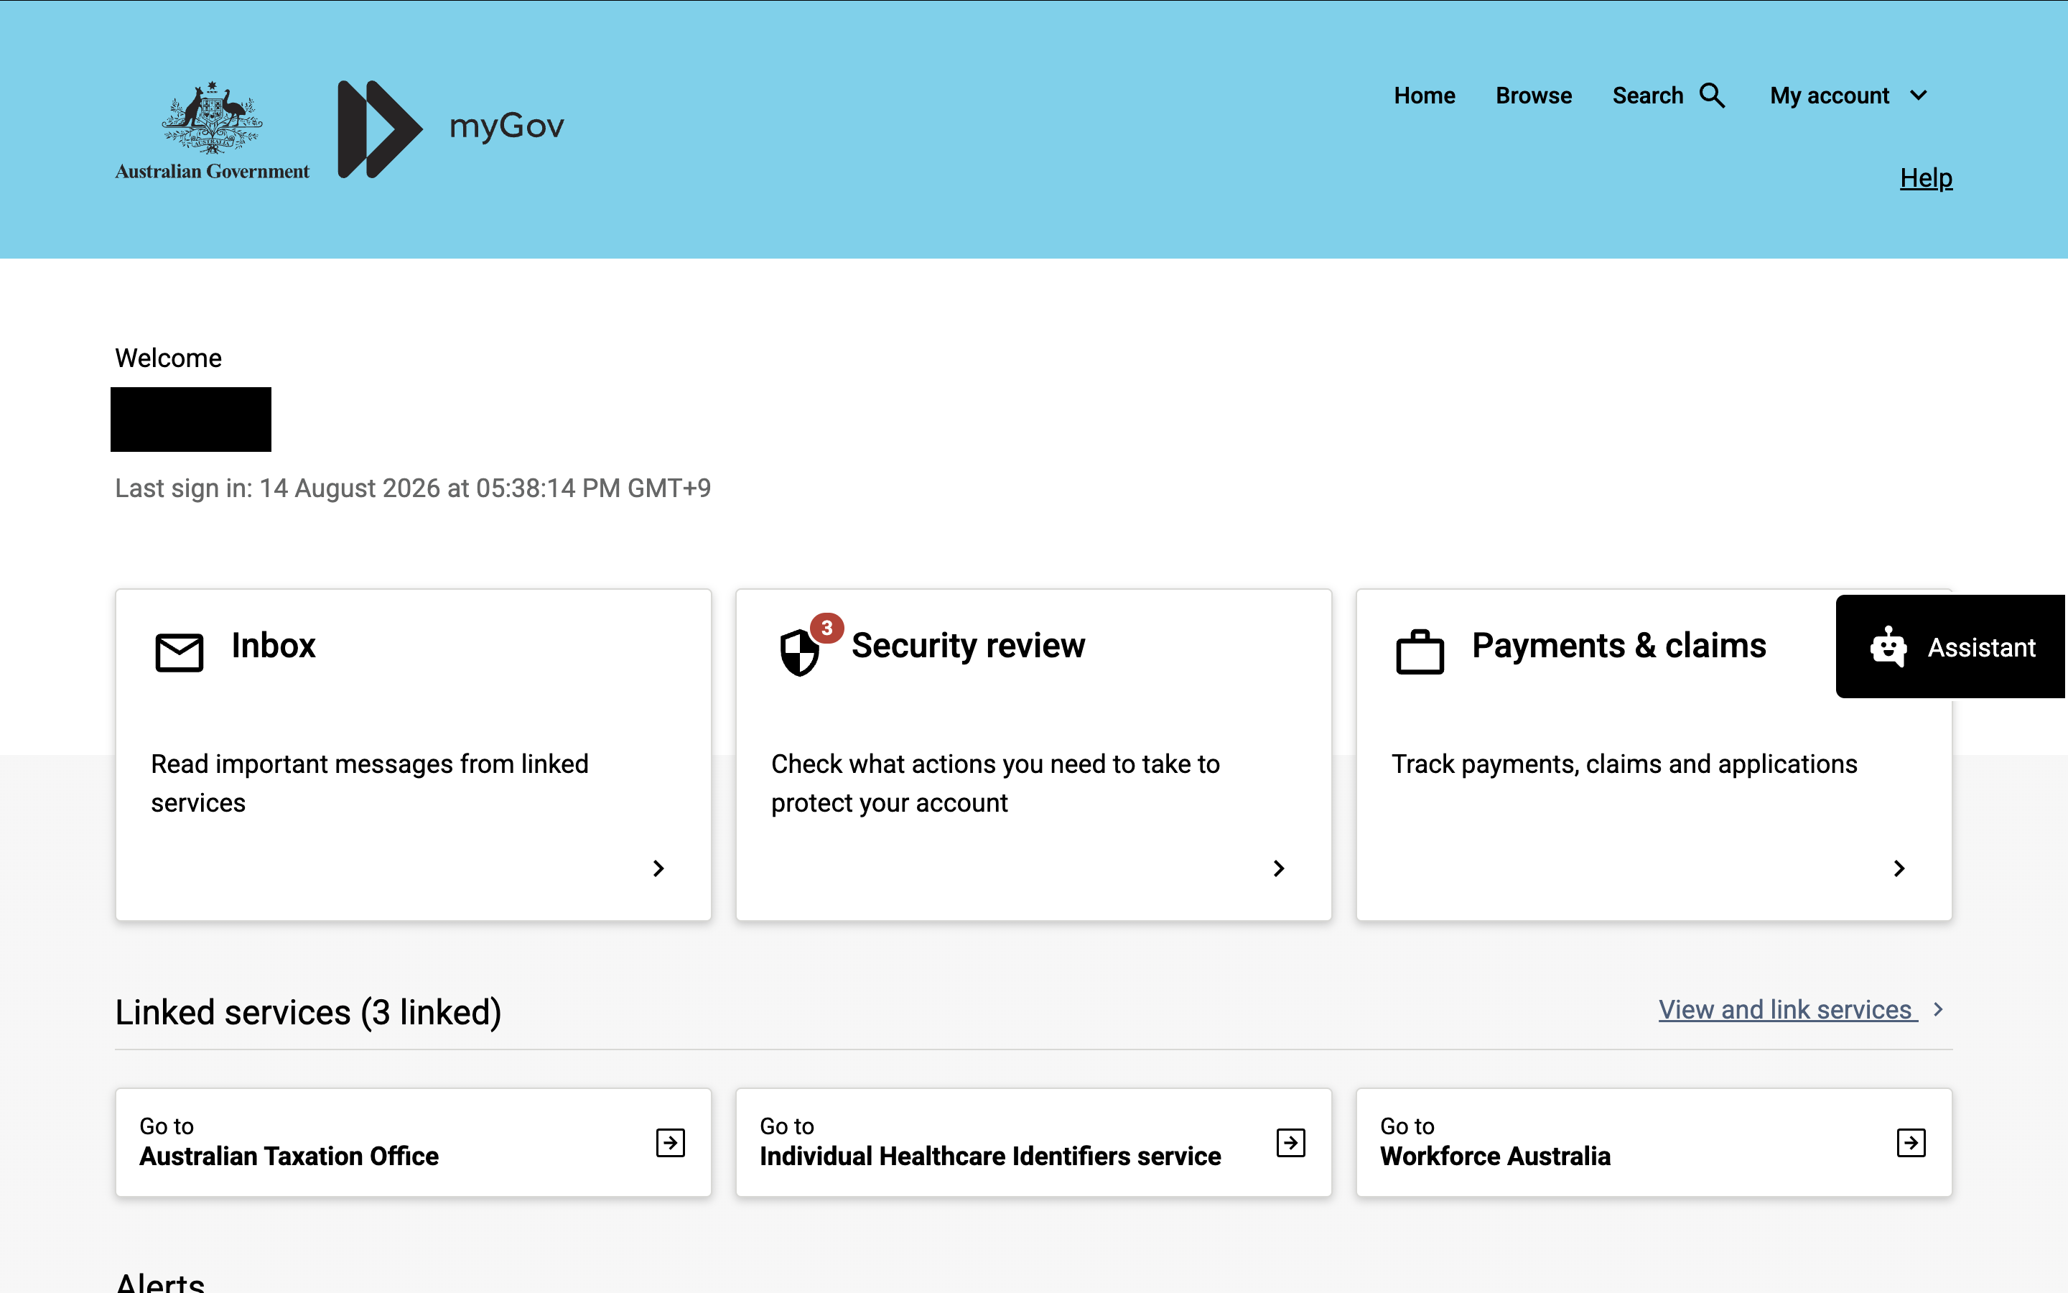Click the myGov logo
The height and width of the screenshot is (1293, 2068).
tap(451, 129)
